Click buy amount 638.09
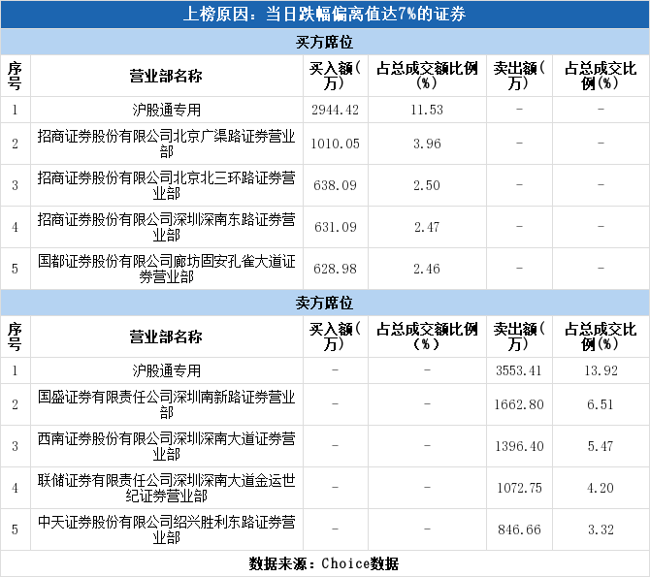Image resolution: width=650 pixels, height=577 pixels. tap(335, 185)
